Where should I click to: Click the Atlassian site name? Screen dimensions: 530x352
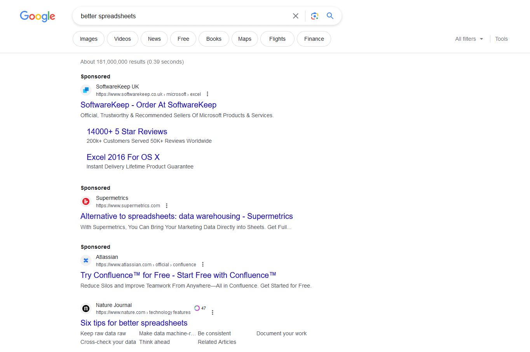107,257
